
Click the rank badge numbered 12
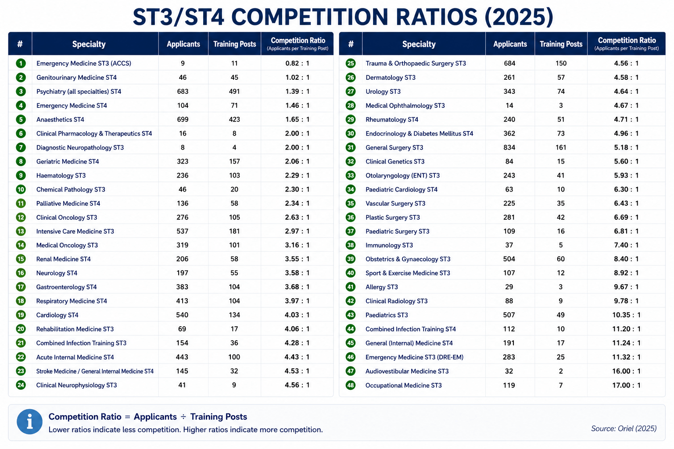pos(21,217)
